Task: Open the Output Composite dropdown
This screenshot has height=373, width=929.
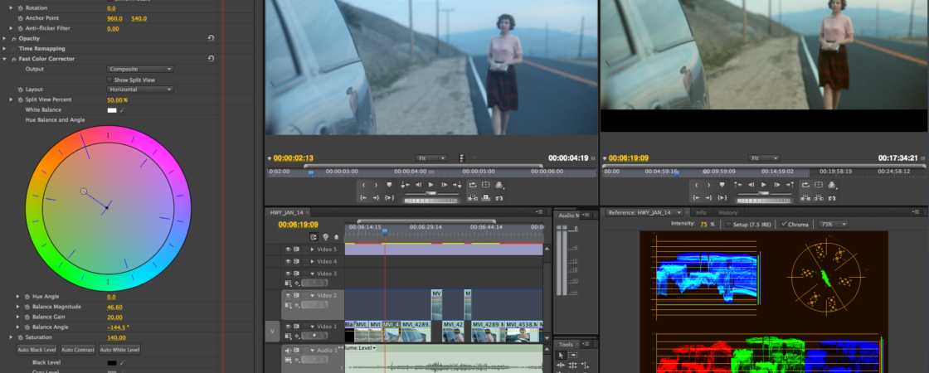Action: click(140, 70)
